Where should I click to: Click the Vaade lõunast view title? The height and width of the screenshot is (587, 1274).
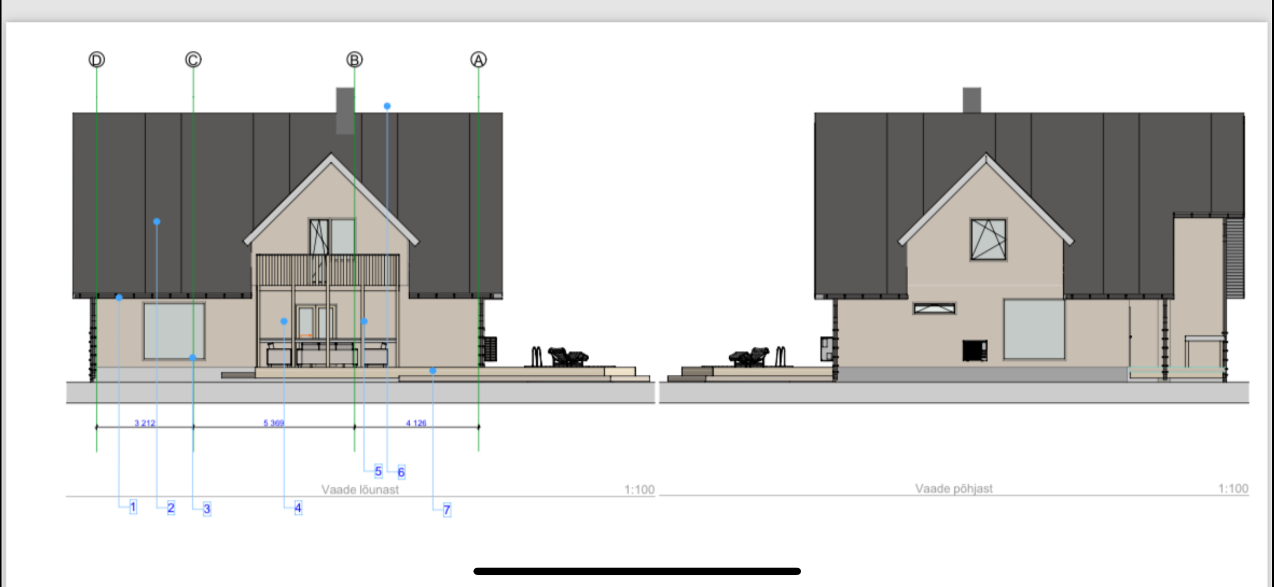360,489
